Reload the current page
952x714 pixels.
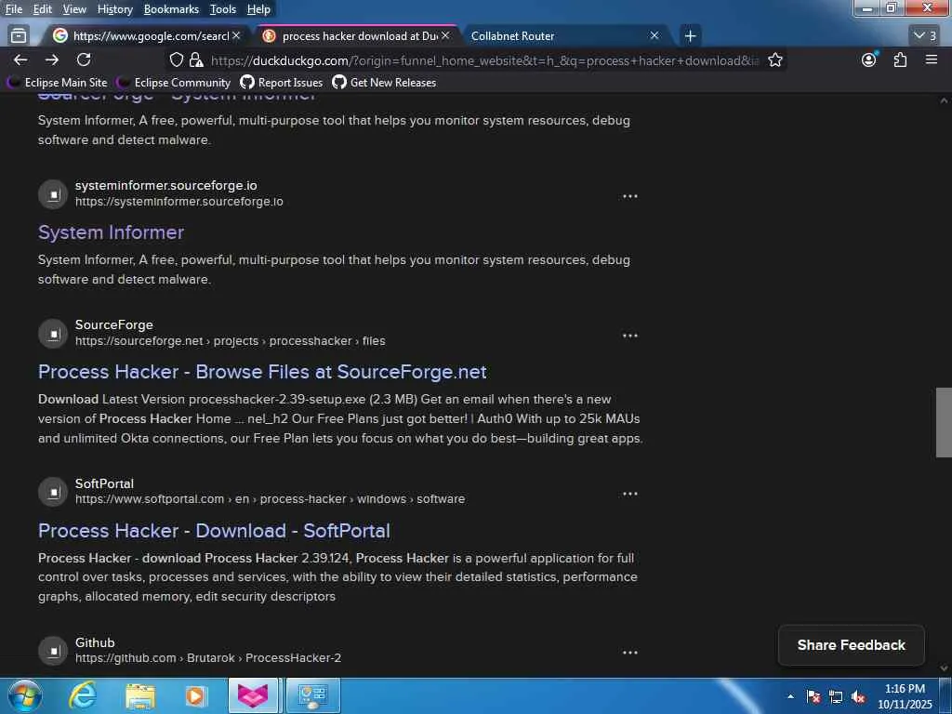click(x=84, y=59)
